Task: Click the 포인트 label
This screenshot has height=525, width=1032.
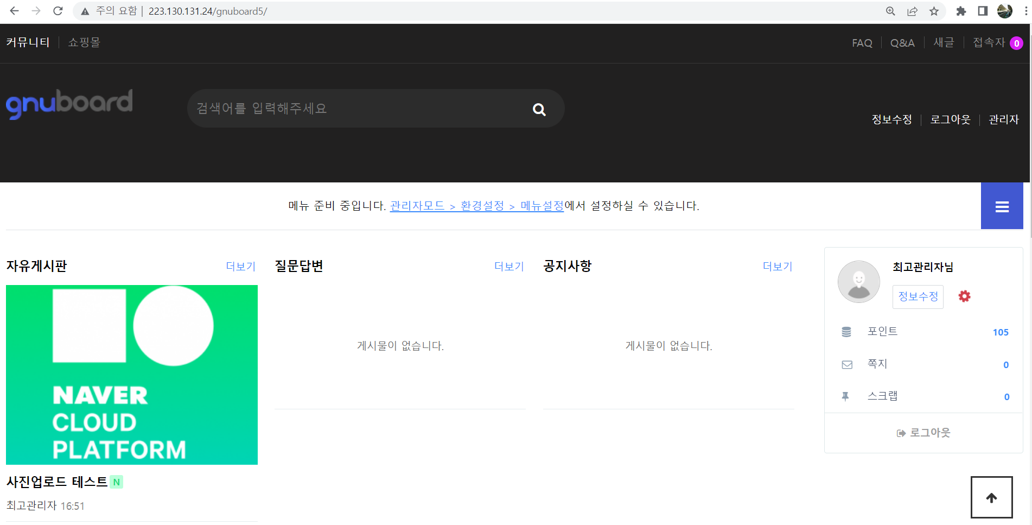Action: (x=882, y=331)
